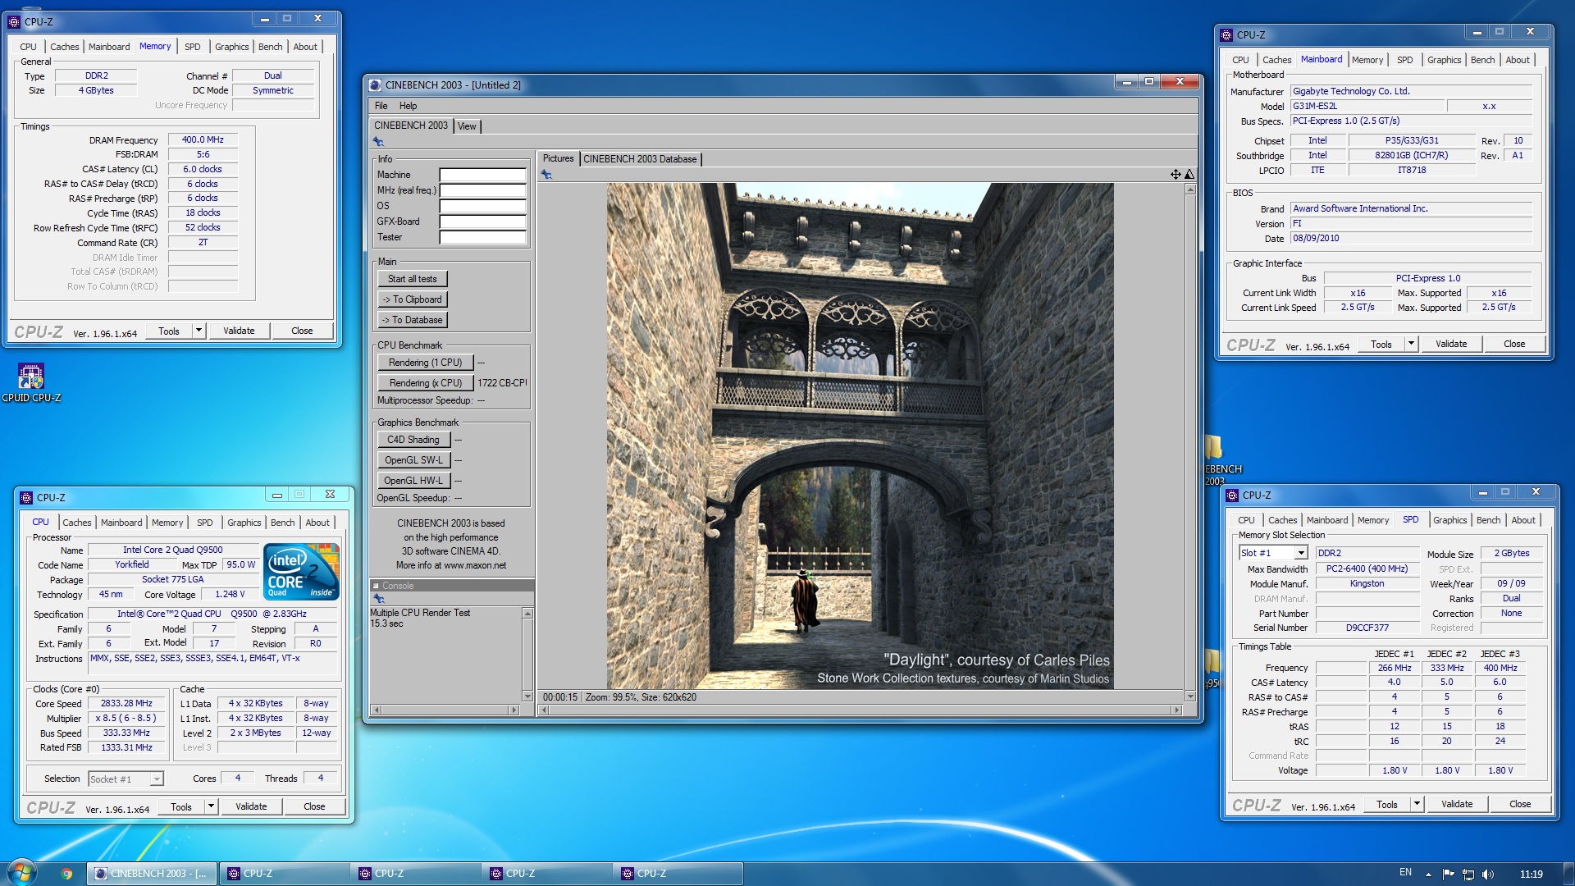Show hidden tray icons arrow
Screen dimensions: 1575x886
[x=1428, y=875]
